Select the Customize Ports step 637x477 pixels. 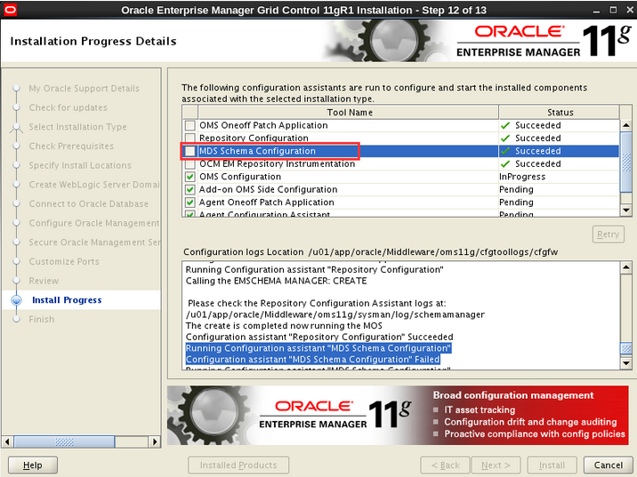pyautogui.click(x=64, y=262)
